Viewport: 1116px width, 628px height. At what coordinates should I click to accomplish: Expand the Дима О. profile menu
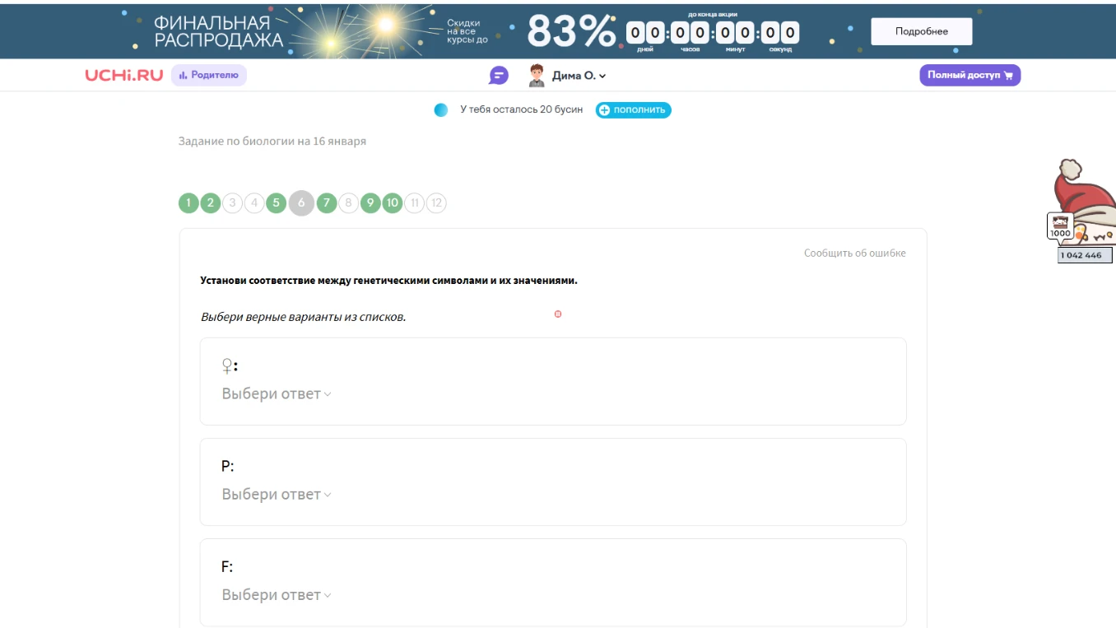579,76
